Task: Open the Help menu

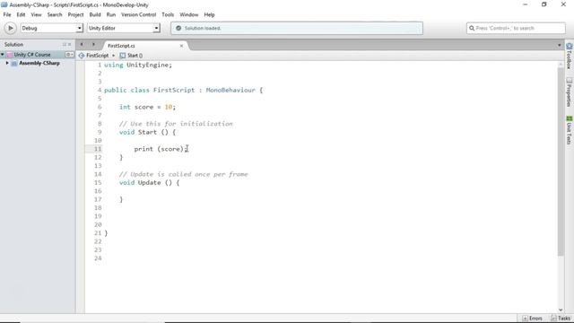Action: [209, 14]
